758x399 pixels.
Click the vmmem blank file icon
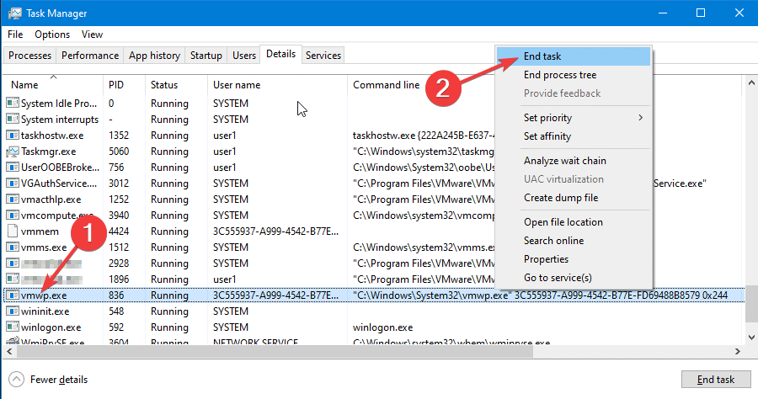click(13, 231)
